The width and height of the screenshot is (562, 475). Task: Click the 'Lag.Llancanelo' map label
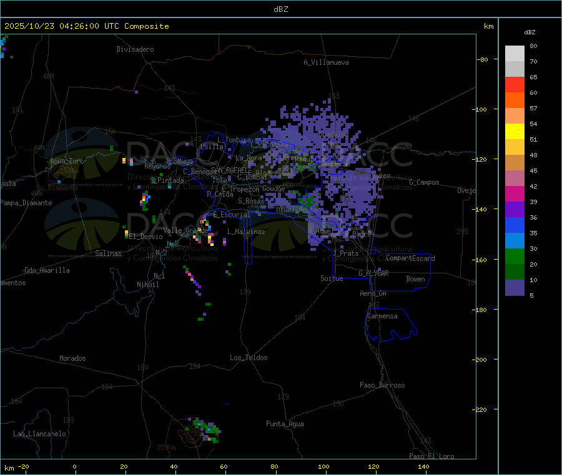(39, 434)
